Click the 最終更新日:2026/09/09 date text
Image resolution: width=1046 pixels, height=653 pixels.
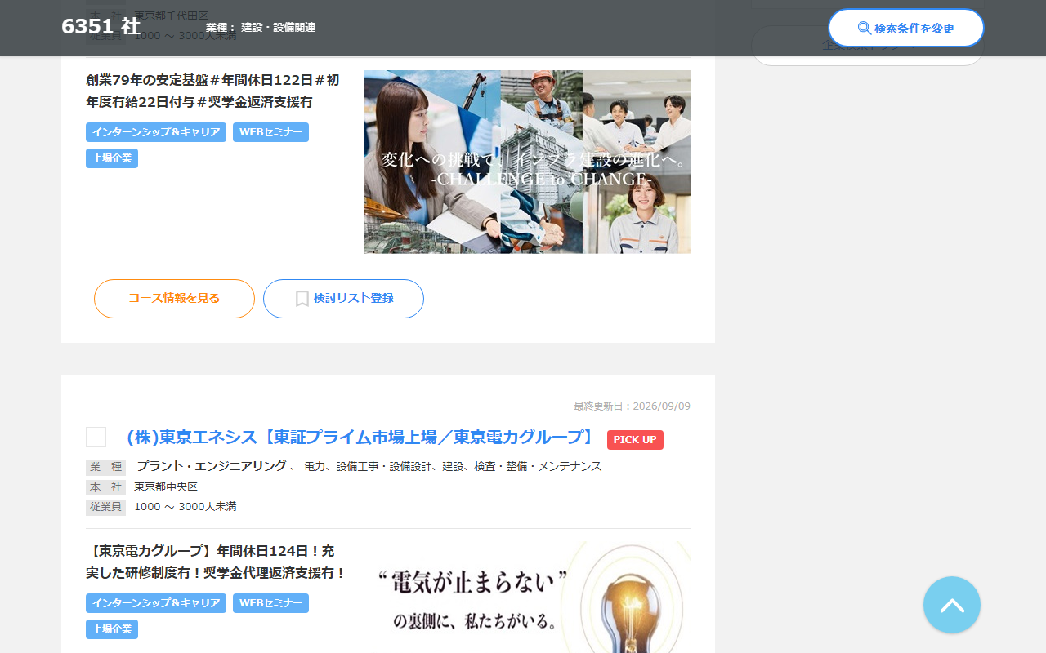(x=632, y=406)
